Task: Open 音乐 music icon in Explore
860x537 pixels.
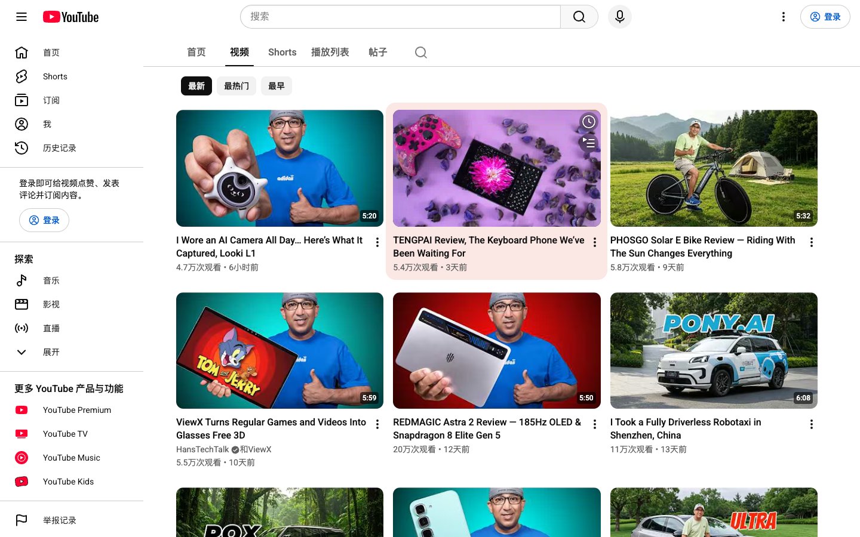Action: pyautogui.click(x=21, y=280)
